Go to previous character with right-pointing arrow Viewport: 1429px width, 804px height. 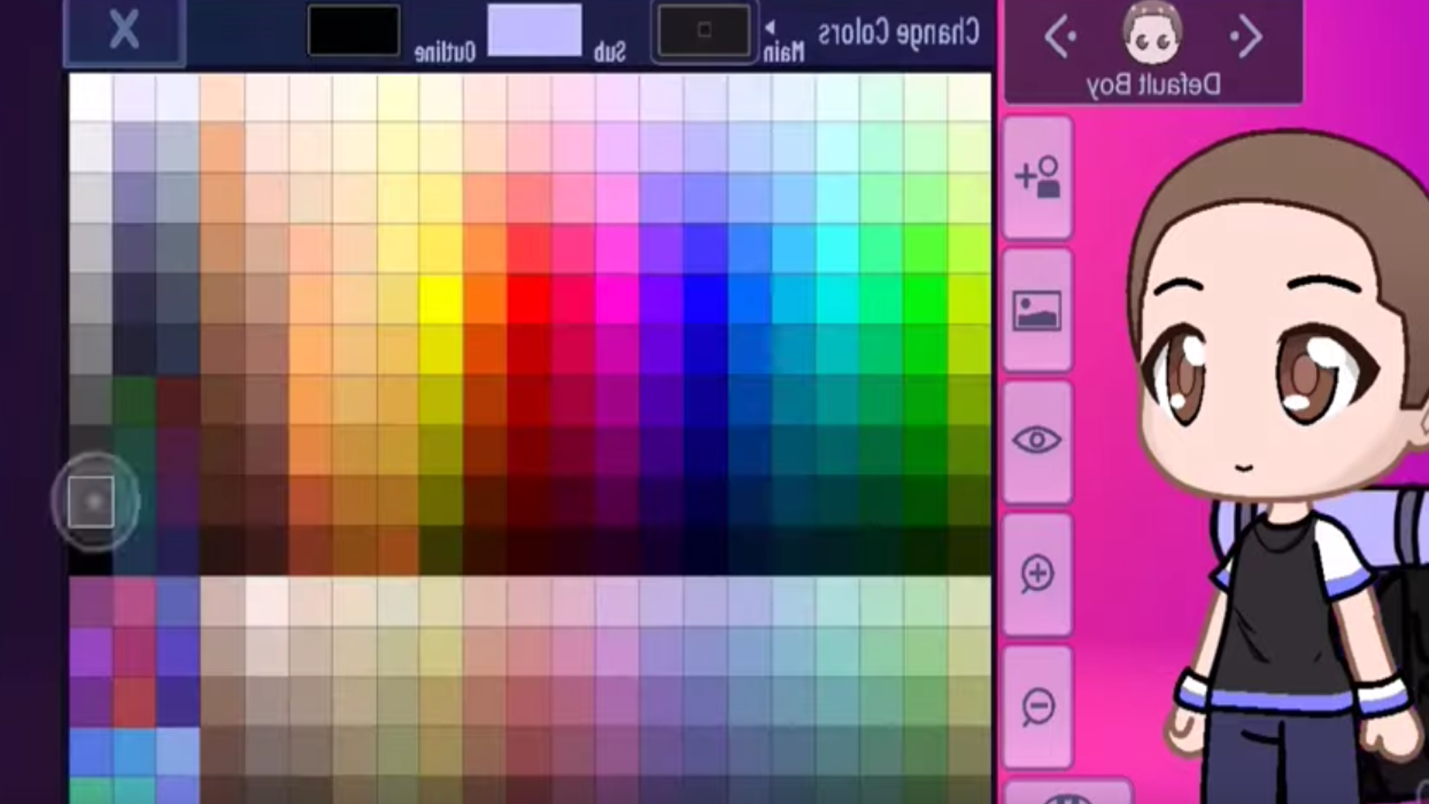click(1246, 36)
